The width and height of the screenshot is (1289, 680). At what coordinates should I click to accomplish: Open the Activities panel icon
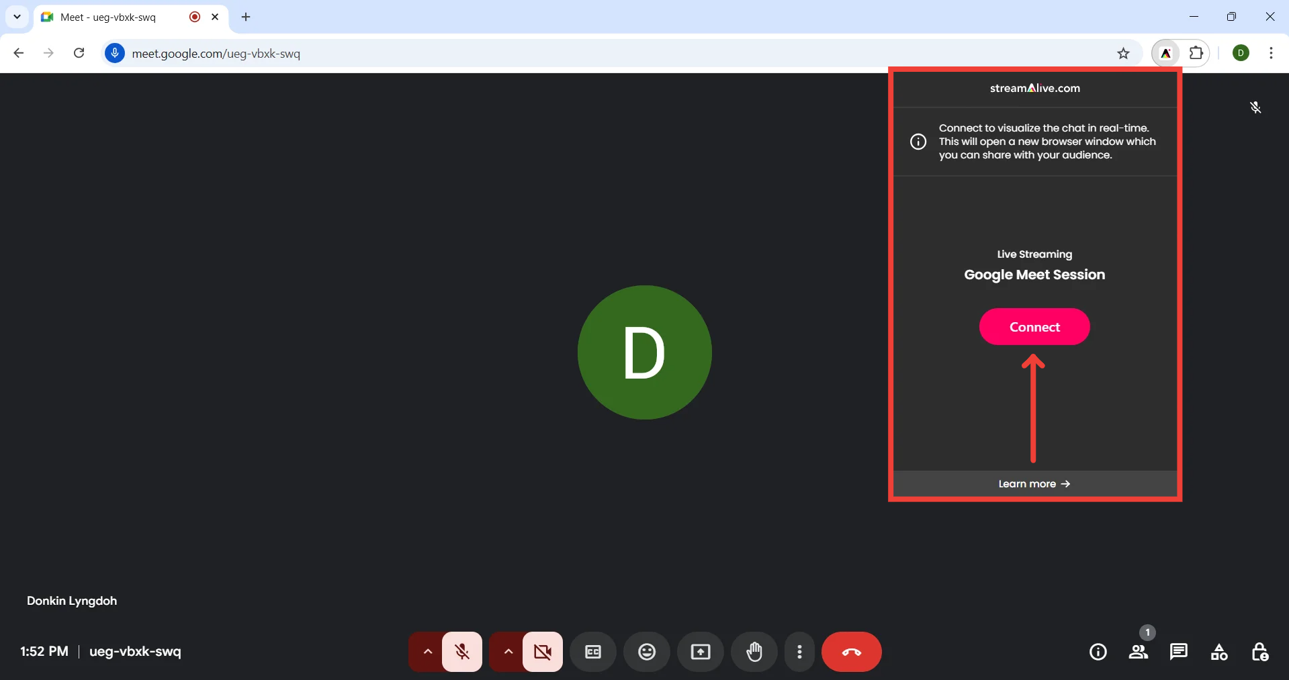(x=1219, y=652)
